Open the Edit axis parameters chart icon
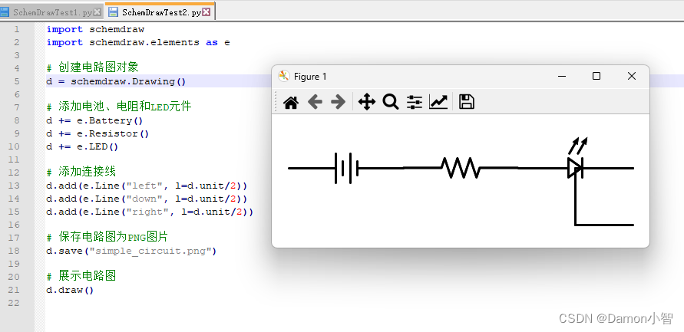The image size is (684, 332). coord(438,103)
